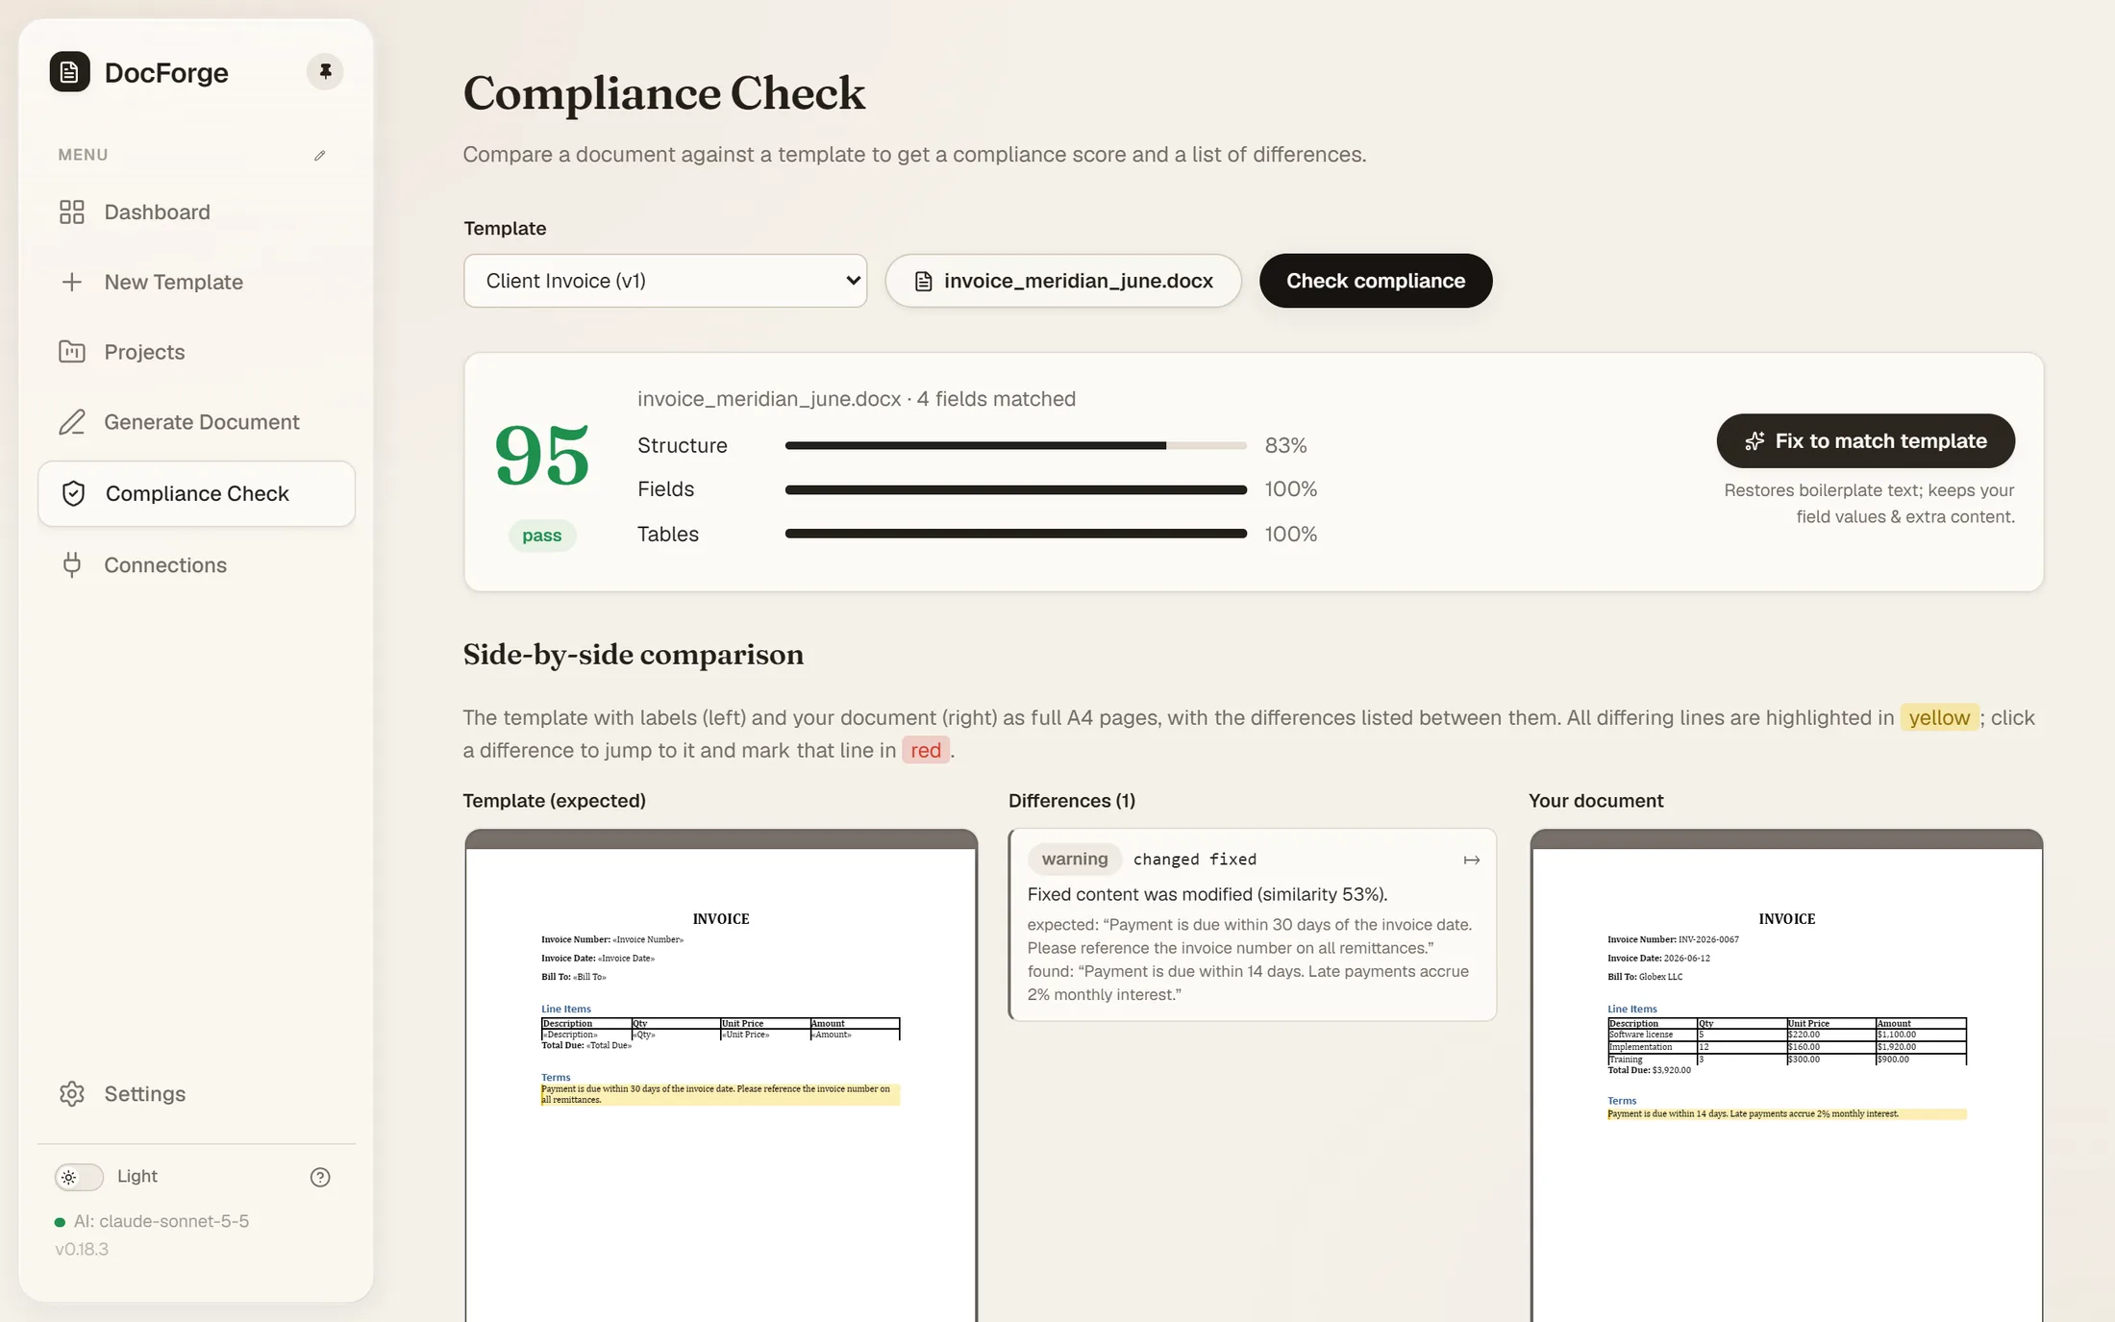Click the Differences (1) heading
This screenshot has width=2115, height=1322.
(1072, 801)
